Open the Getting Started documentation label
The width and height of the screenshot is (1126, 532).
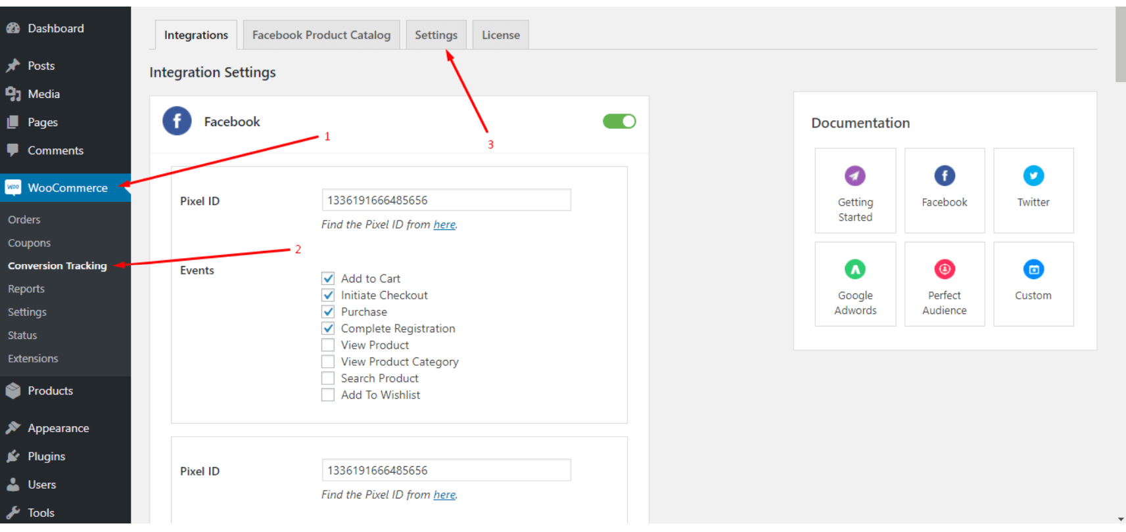855,210
